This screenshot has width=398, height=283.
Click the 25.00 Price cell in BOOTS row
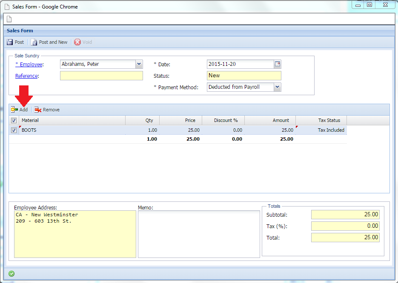181,130
